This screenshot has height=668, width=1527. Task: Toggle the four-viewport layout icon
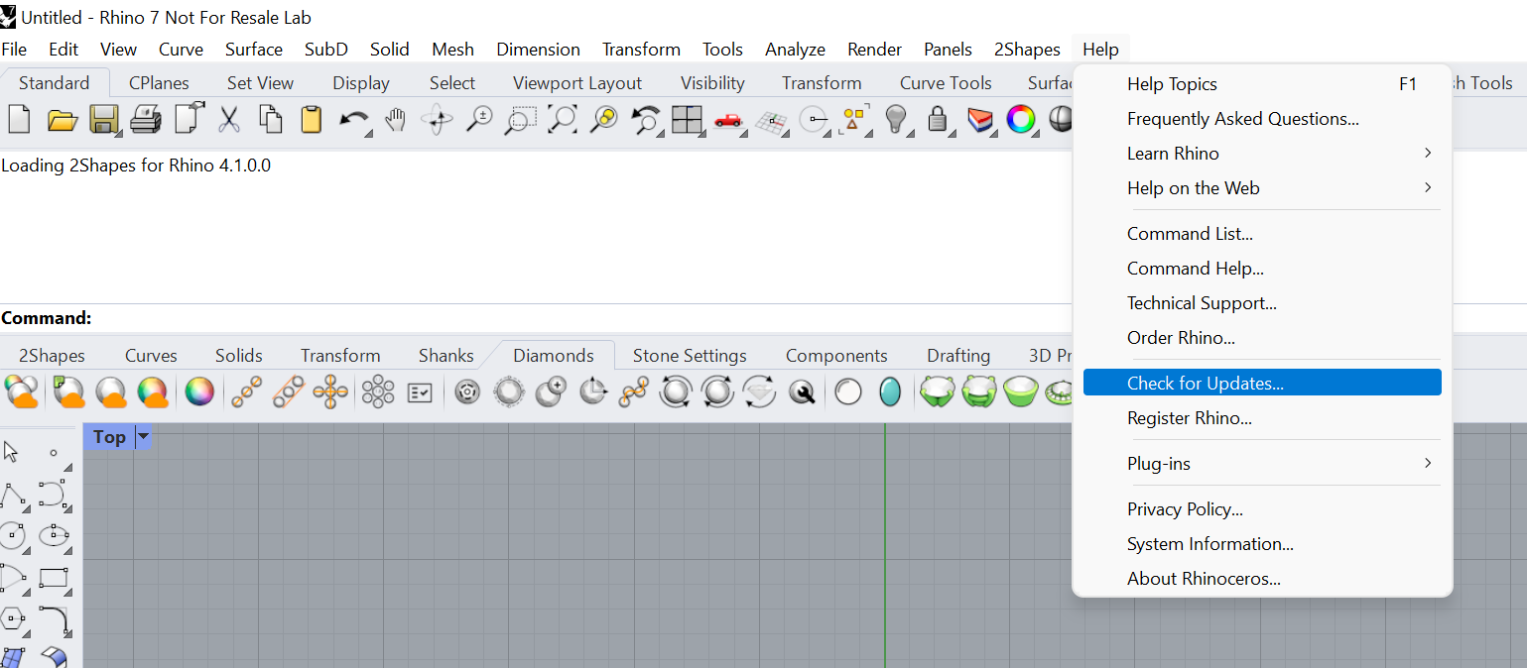pos(687,120)
